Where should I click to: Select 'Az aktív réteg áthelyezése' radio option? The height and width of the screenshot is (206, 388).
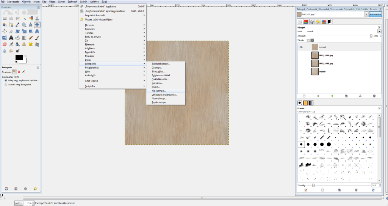coord(5,85)
